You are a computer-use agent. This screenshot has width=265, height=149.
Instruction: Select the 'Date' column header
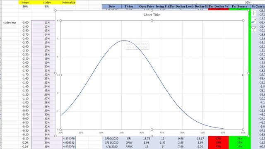pos(111,7)
